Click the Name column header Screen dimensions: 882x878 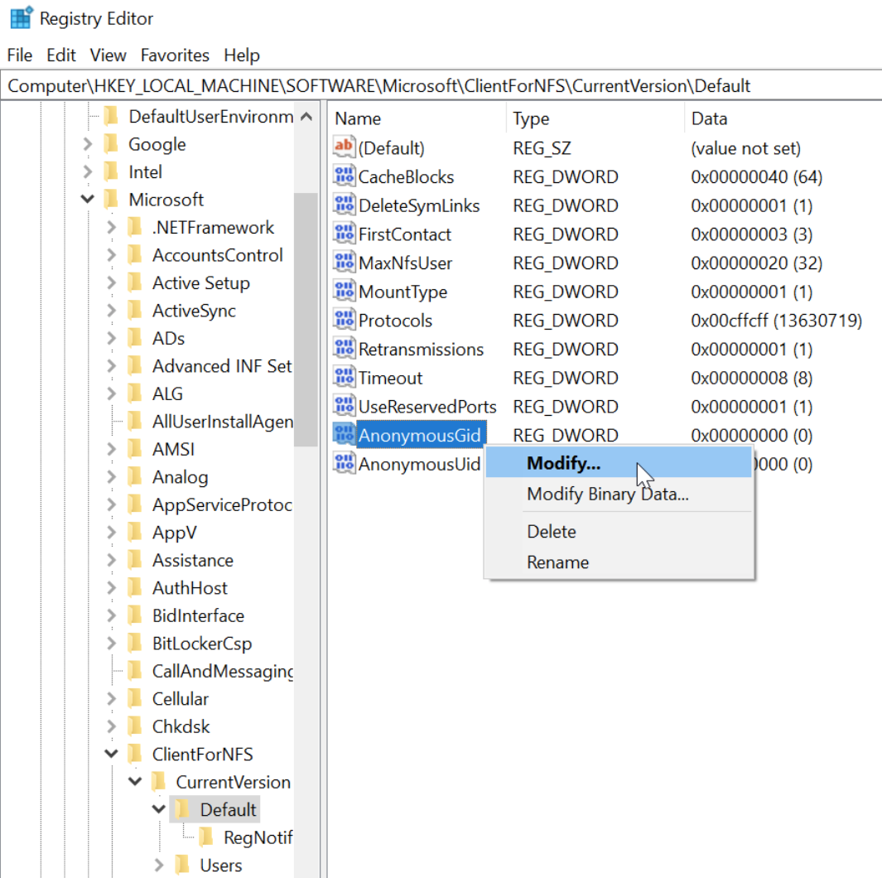click(x=358, y=118)
